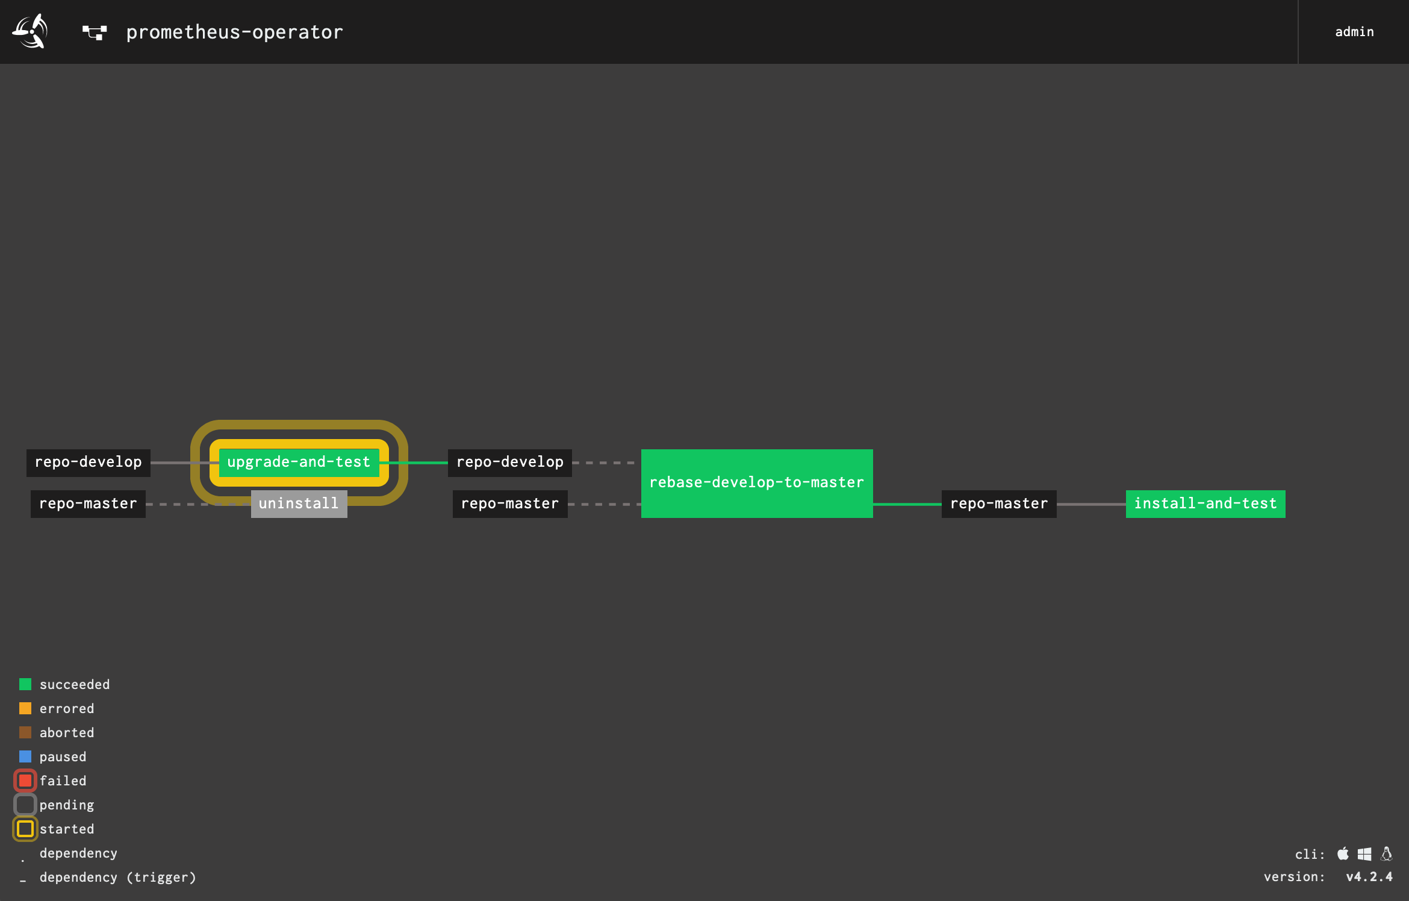This screenshot has height=901, width=1409.
Task: Download the Windows CLI via Windows icon
Action: 1364,853
